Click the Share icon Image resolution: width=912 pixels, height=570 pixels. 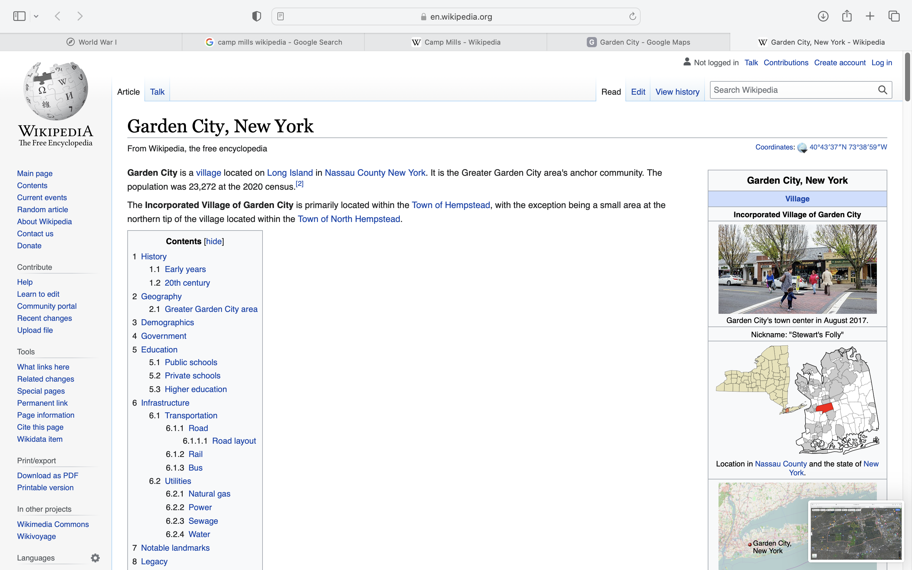847,16
